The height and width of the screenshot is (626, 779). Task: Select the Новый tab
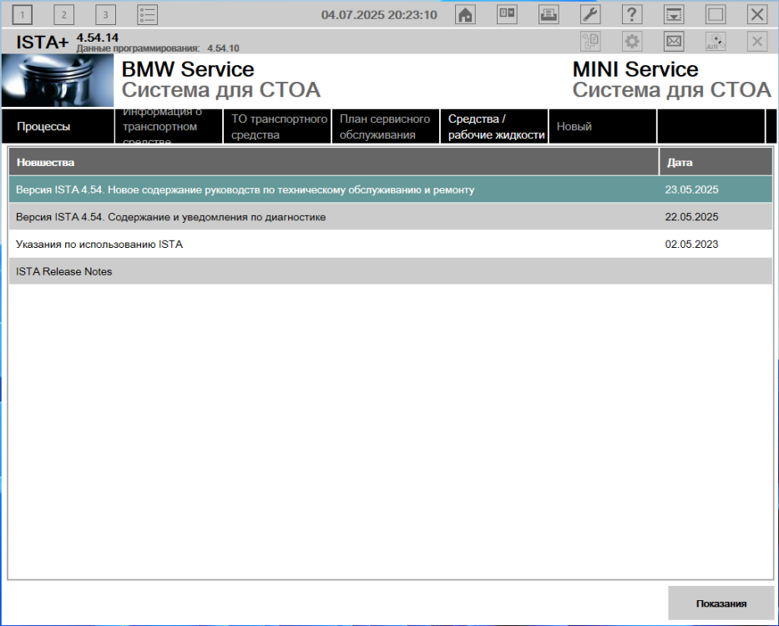[x=603, y=126]
